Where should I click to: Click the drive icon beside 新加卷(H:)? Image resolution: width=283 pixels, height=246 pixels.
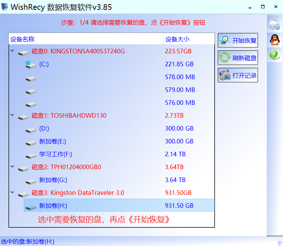[31, 207]
